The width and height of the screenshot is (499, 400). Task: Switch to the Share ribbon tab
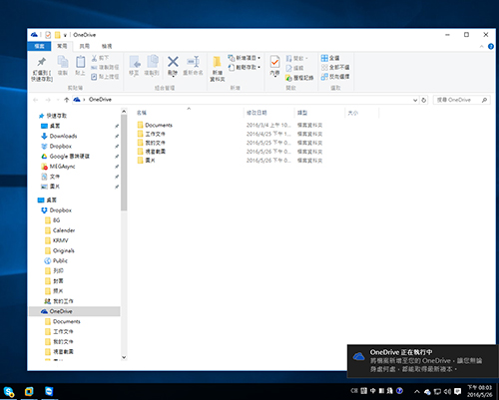point(85,46)
